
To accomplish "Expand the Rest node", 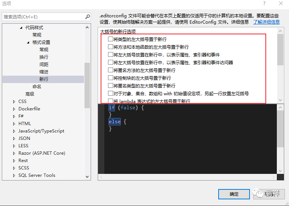I will point(14,161).
